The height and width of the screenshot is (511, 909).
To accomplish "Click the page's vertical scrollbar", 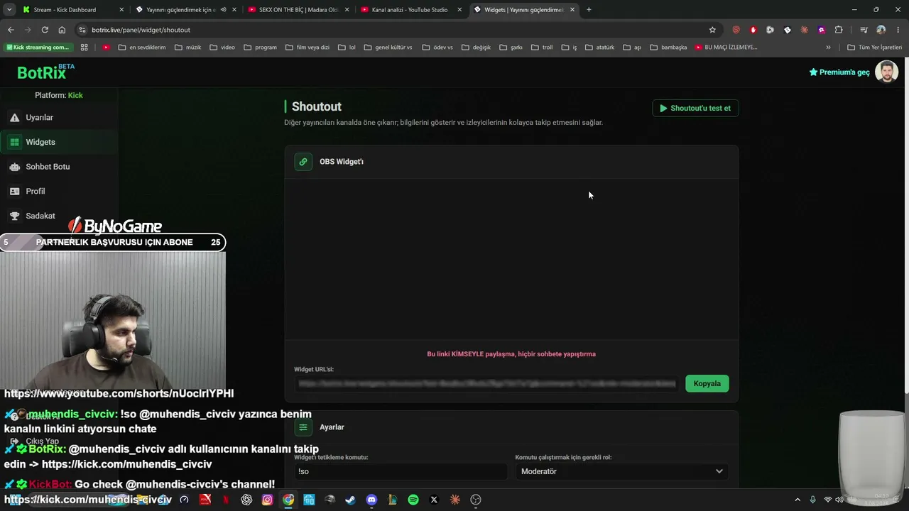I will pos(906,227).
